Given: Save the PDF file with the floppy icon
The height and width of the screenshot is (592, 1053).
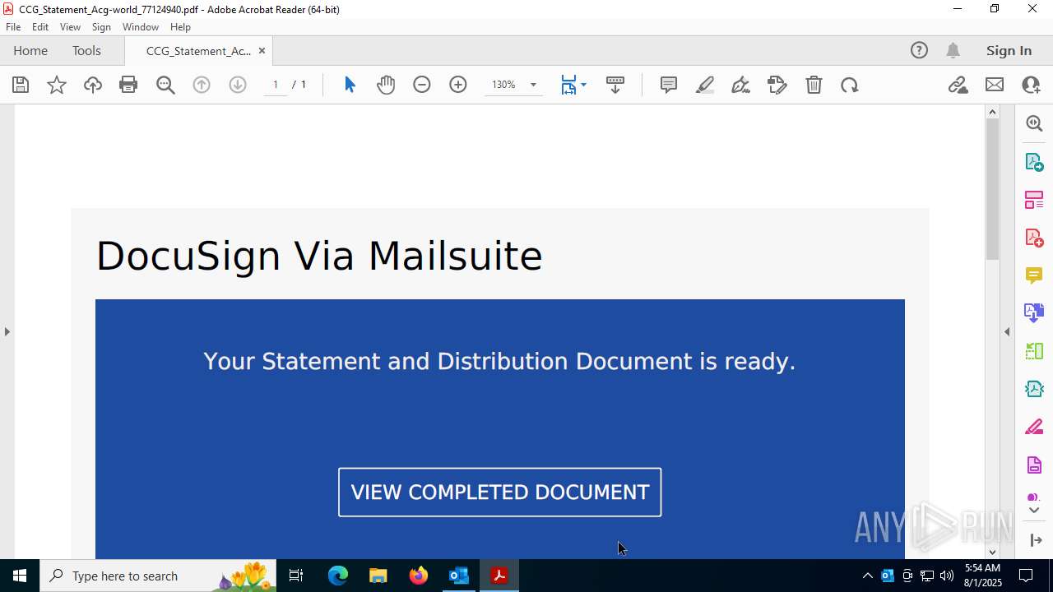Looking at the screenshot, I should tap(21, 85).
